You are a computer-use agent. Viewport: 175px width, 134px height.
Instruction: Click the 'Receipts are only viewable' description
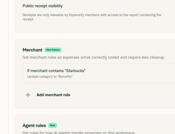tap(92, 17)
